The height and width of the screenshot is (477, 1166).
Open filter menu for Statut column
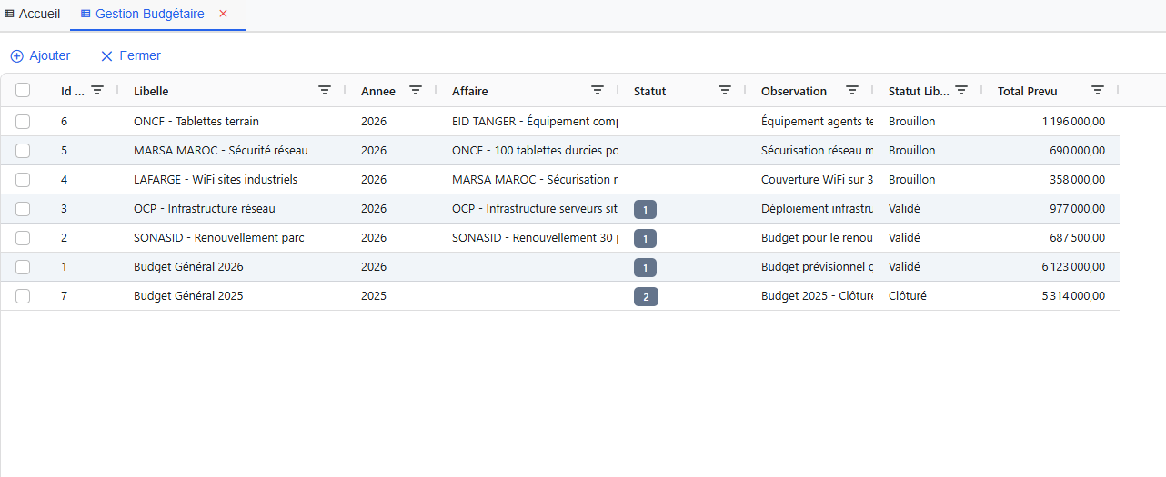pyautogui.click(x=725, y=90)
